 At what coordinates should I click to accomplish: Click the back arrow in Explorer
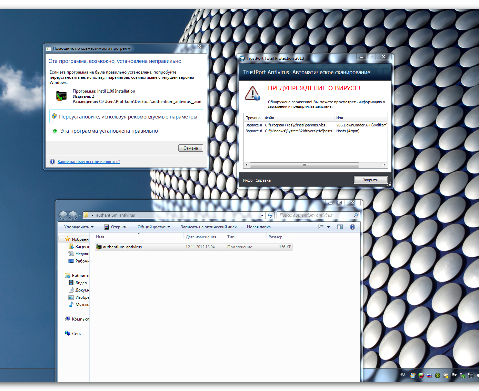tap(63, 215)
